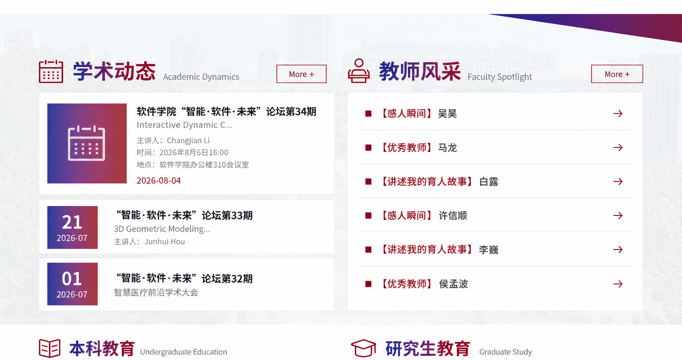Open More + for Faculty Spotlight
Image resolution: width=682 pixels, height=360 pixels.
[617, 74]
